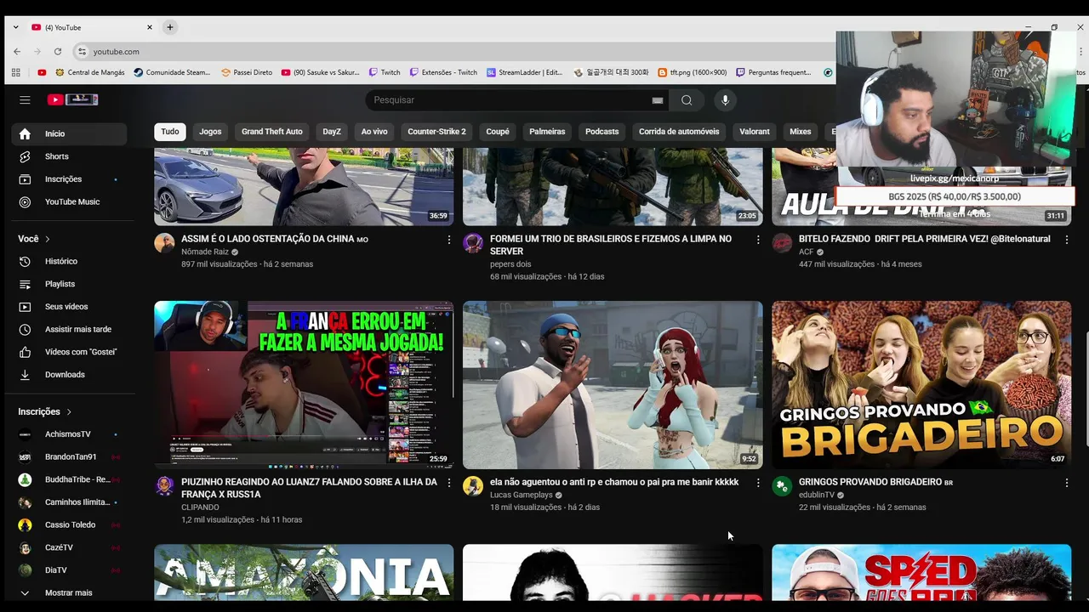Screen dimensions: 1089x612
Task: Open options menu for ela não aguentou video
Action: [758, 483]
